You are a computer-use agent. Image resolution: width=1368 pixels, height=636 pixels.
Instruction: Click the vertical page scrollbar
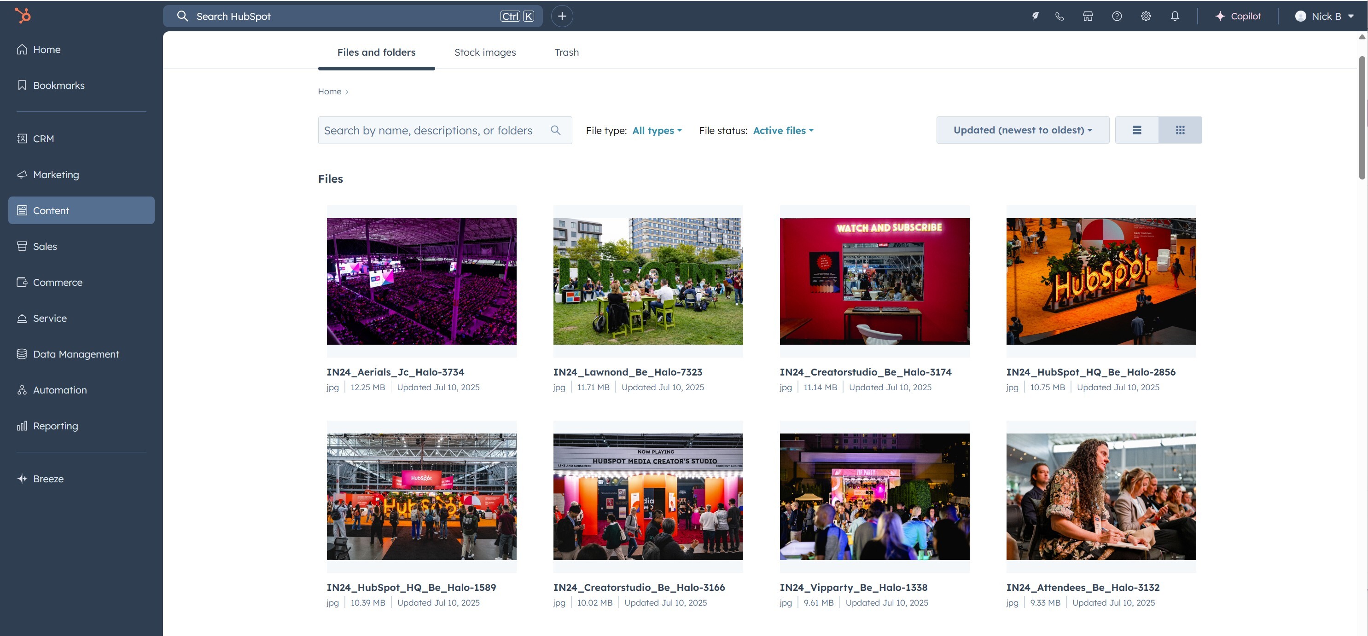pos(1362,117)
